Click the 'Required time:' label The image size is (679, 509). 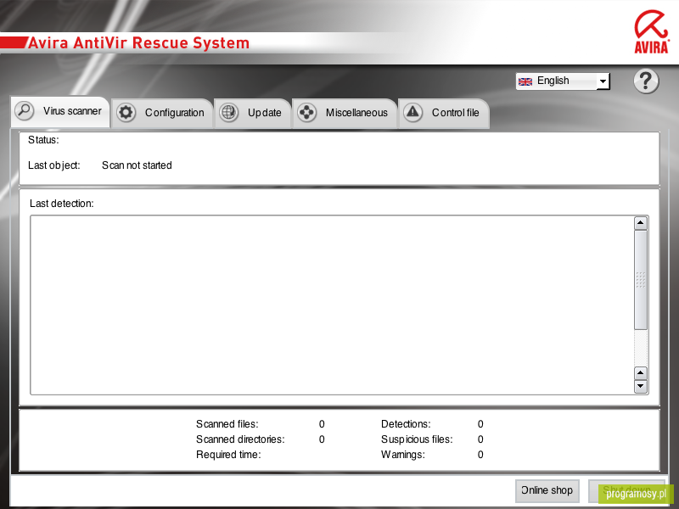tap(228, 455)
